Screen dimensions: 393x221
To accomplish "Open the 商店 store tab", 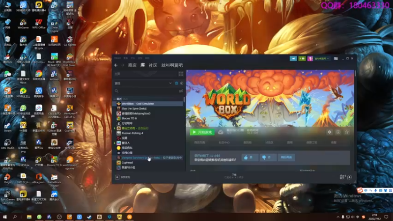I will click(x=132, y=65).
